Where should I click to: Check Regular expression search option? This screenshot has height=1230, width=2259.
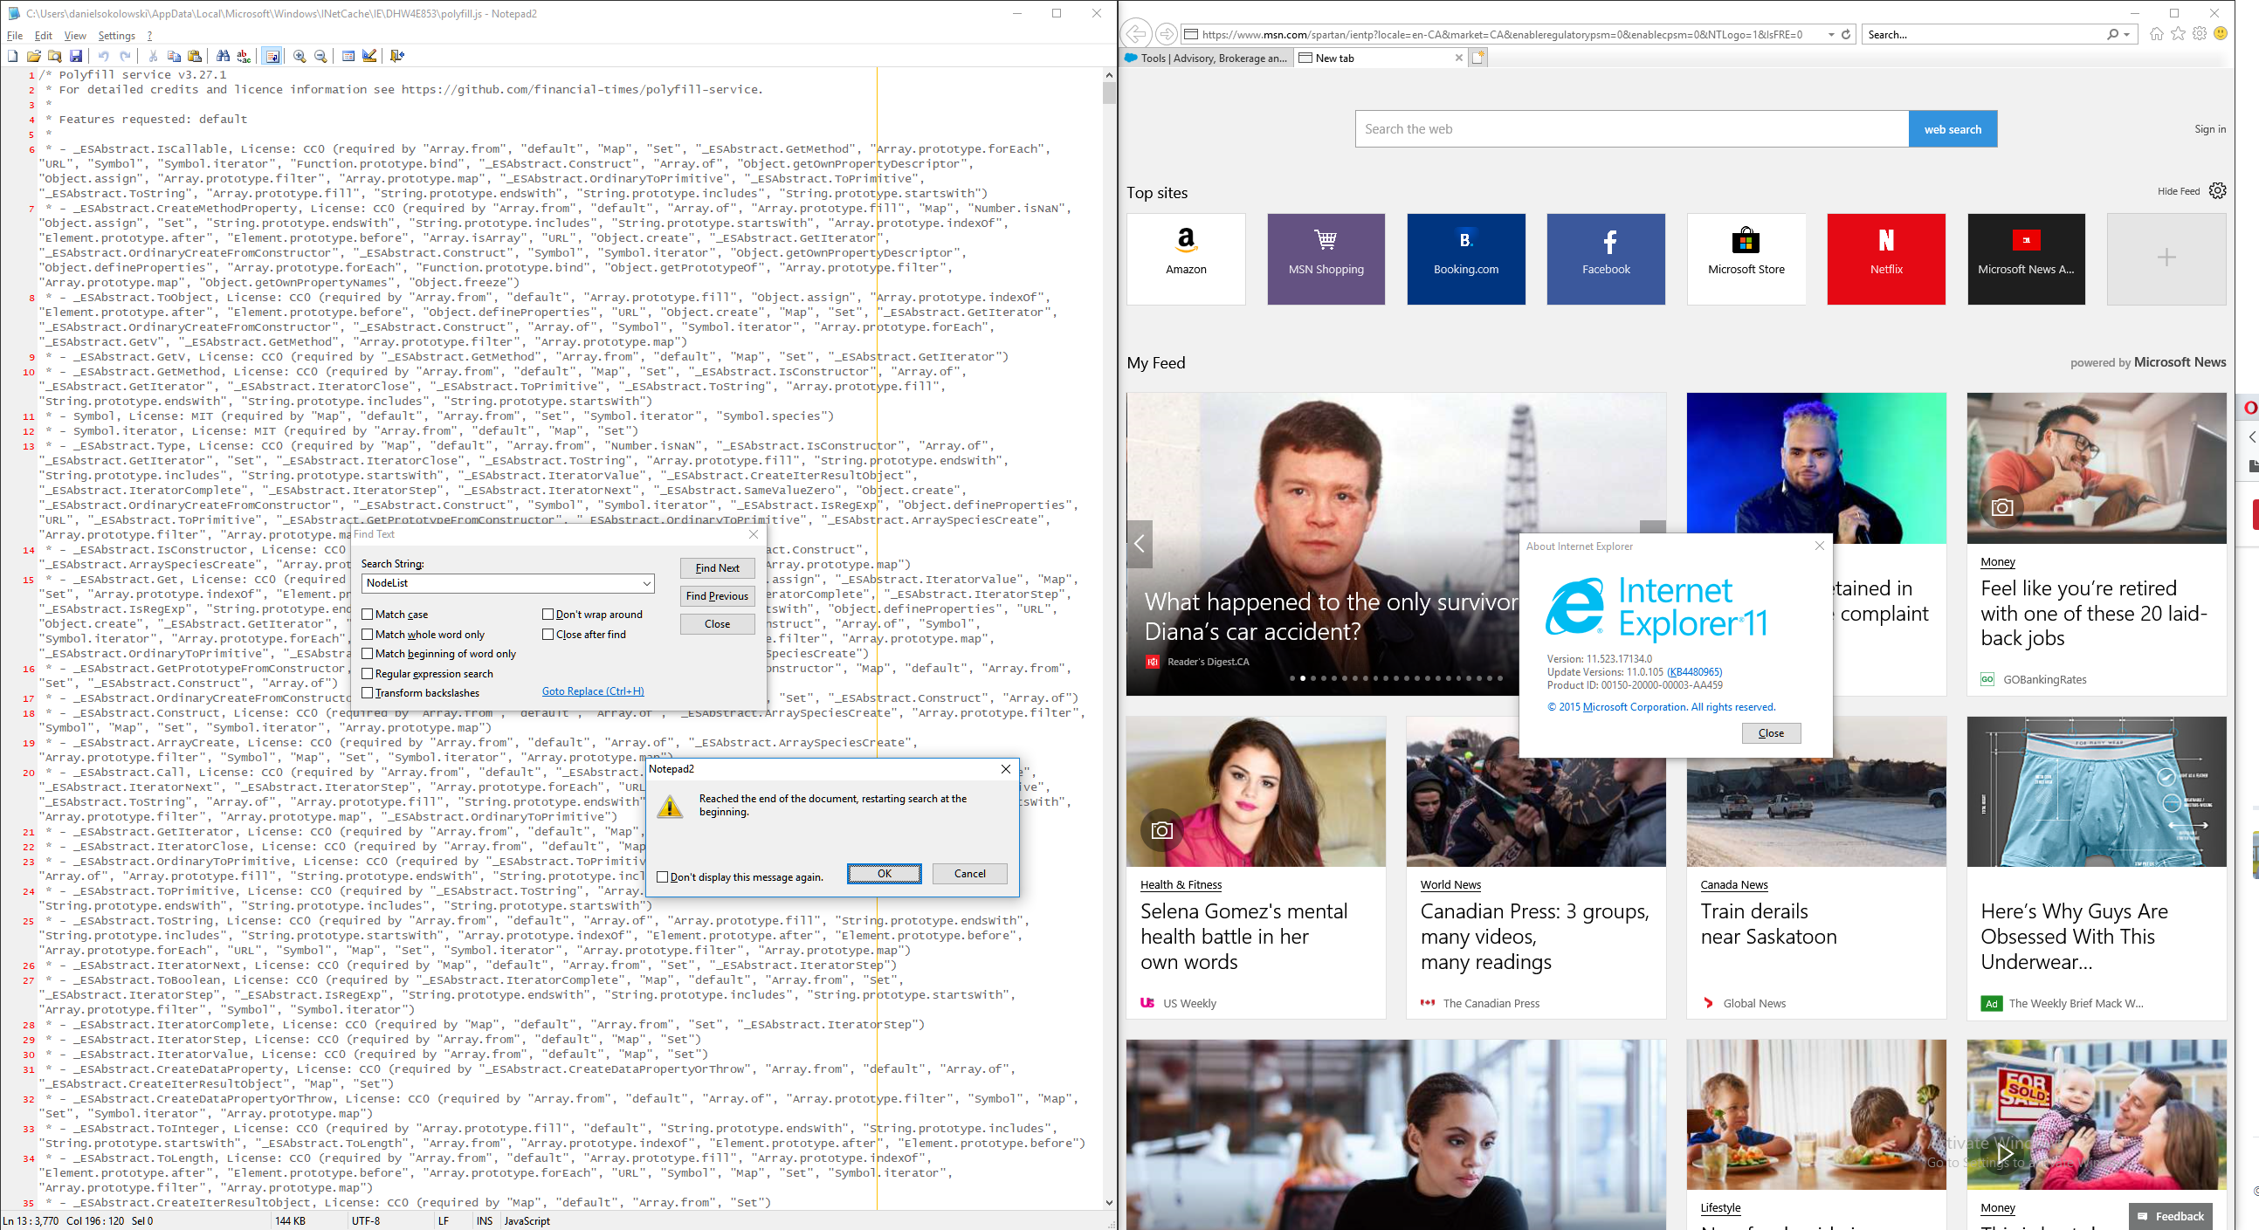coord(368,673)
